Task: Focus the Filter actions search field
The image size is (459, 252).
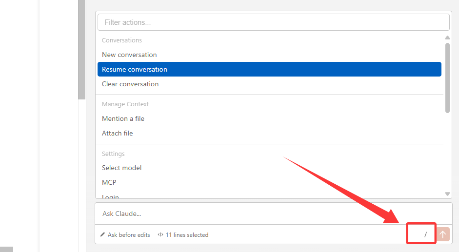Action: point(273,22)
